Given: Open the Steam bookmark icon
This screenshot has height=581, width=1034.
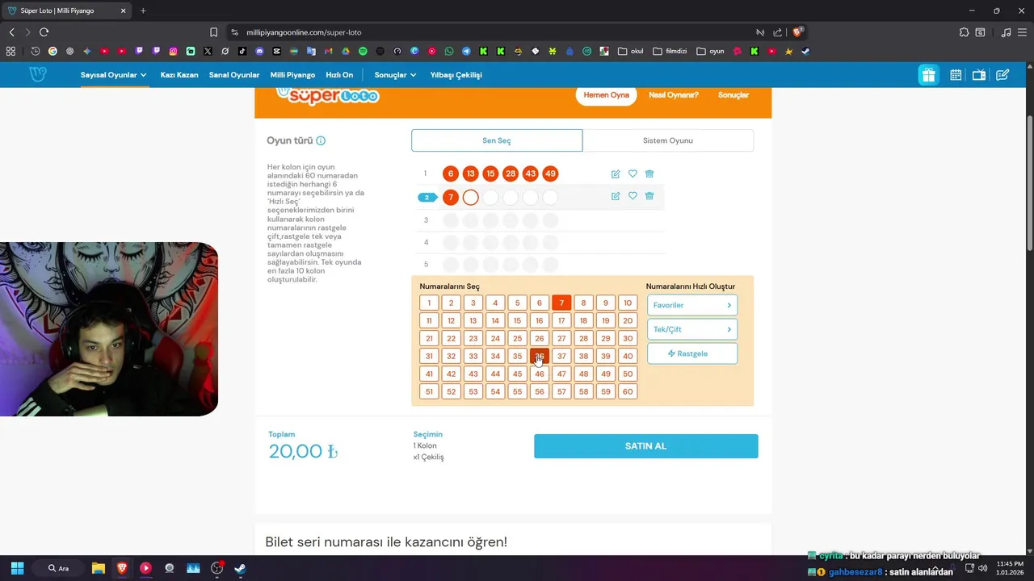Looking at the screenshot, I should point(805,51).
